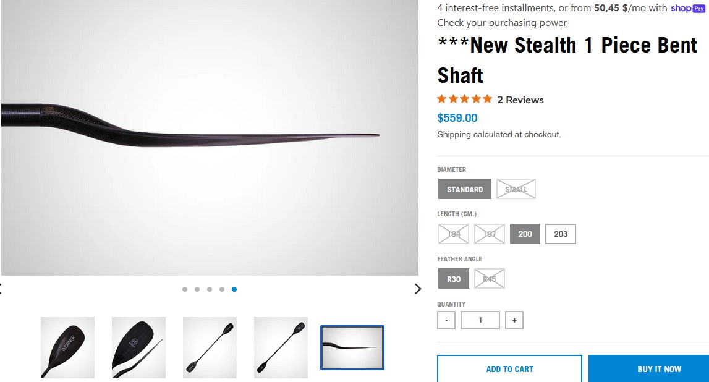Choose 200 cm length
This screenshot has height=382, width=709.
tap(525, 234)
